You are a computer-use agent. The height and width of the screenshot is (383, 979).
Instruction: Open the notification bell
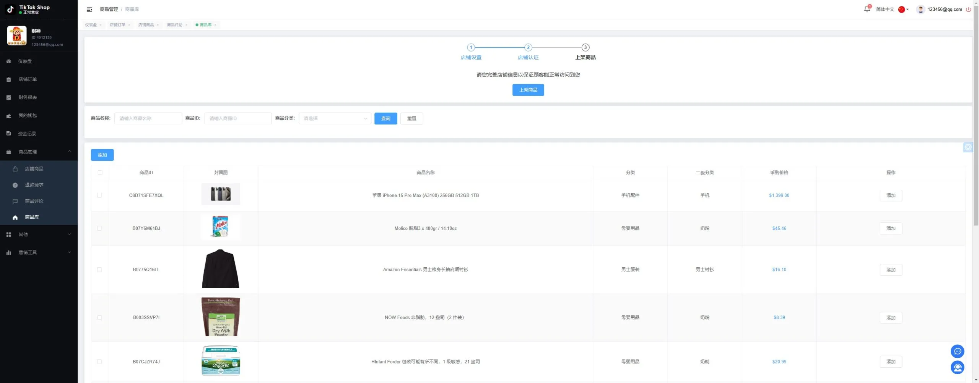tap(867, 9)
